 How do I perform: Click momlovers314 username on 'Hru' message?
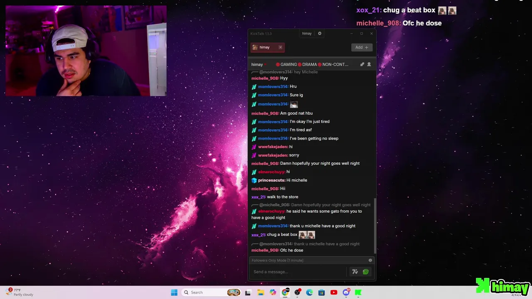[273, 86]
